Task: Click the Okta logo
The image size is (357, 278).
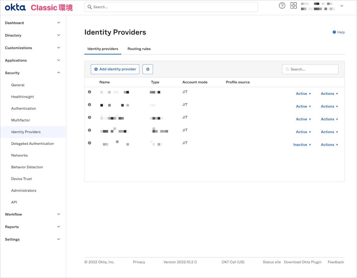Action: point(15,7)
